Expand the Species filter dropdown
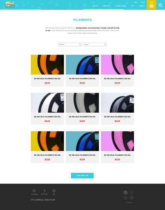165x210 pixels. (x=70, y=45)
